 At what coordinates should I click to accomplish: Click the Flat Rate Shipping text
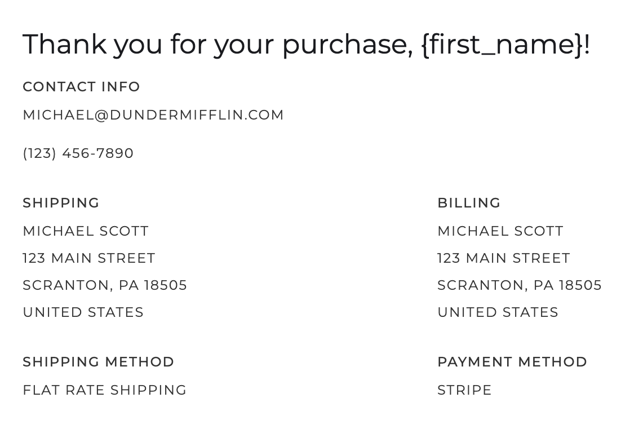[105, 390]
